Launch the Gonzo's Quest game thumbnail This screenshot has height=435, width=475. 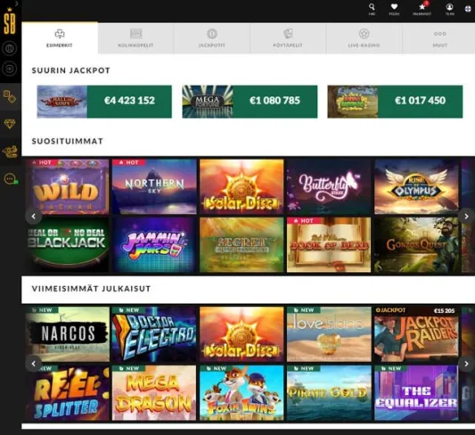(416, 244)
